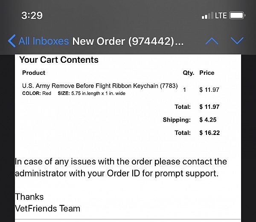The height and width of the screenshot is (222, 256).
Task: Click the Order ID support paragraph
Action: tap(121, 168)
